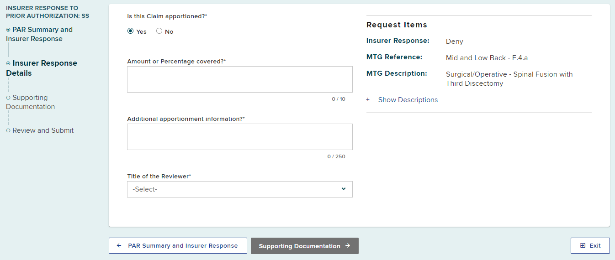The image size is (615, 260).
Task: Click the Additional apportionment information text box
Action: point(239,137)
